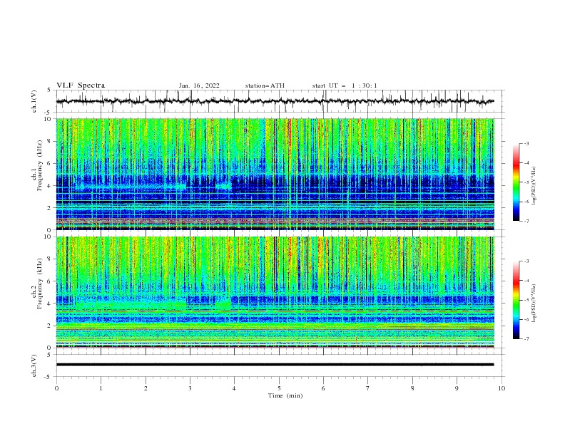The width and height of the screenshot is (565, 436).
Task: Click time axis tick label '9'
Action: pyautogui.click(x=457, y=388)
